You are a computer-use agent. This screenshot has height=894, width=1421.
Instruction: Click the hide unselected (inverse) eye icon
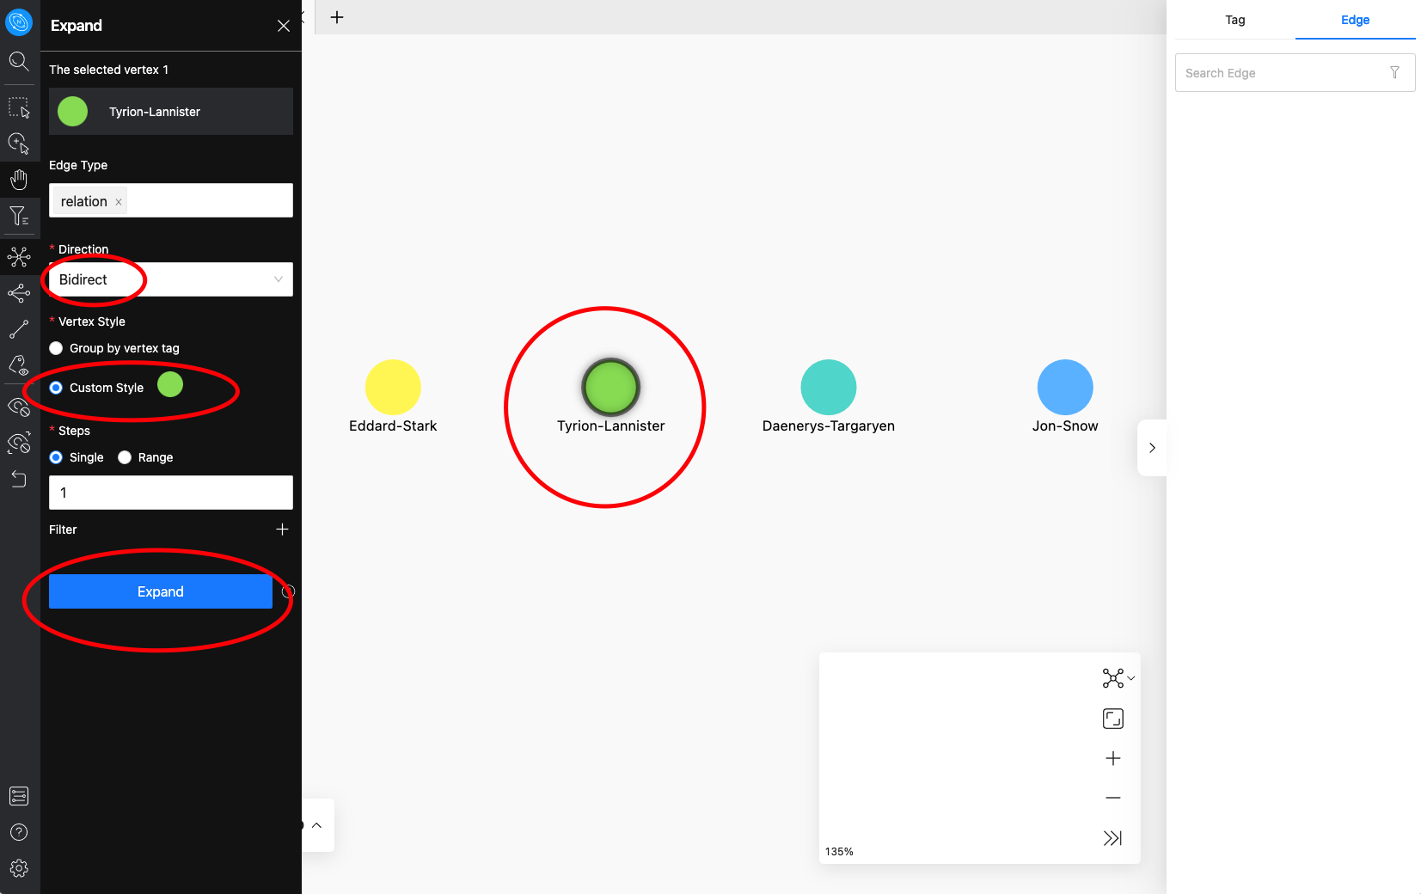coord(19,443)
